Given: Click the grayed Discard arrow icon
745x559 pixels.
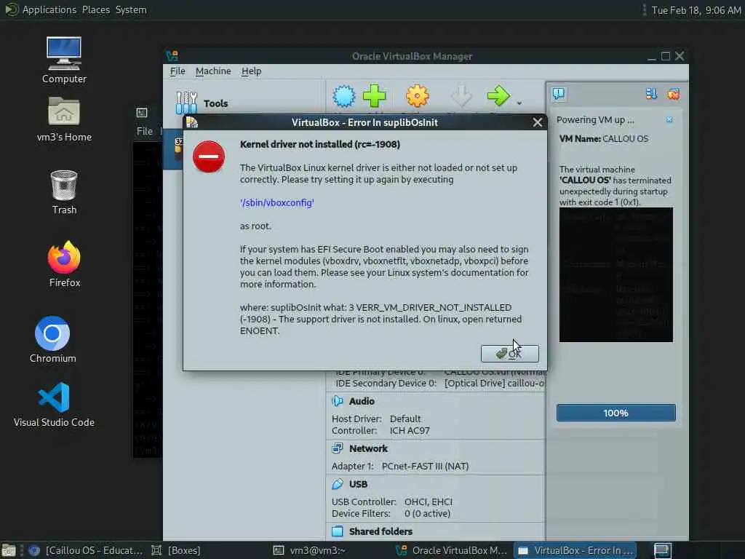Looking at the screenshot, I should 461,96.
